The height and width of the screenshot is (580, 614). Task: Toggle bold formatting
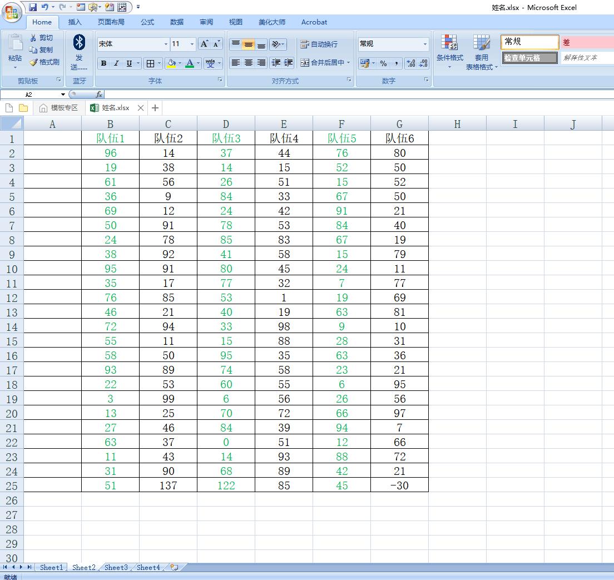(x=103, y=63)
